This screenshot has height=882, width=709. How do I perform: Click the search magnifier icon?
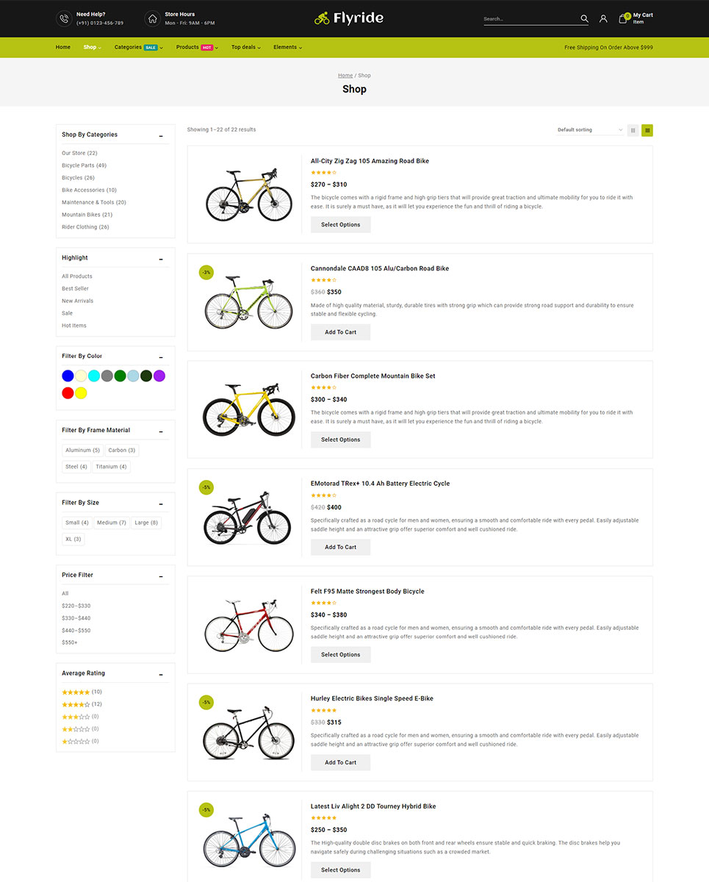584,18
